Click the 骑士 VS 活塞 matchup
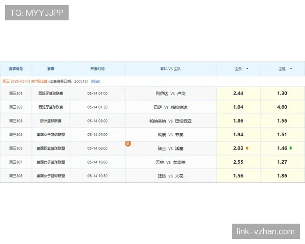The height and width of the screenshot is (244, 305). tap(171, 148)
